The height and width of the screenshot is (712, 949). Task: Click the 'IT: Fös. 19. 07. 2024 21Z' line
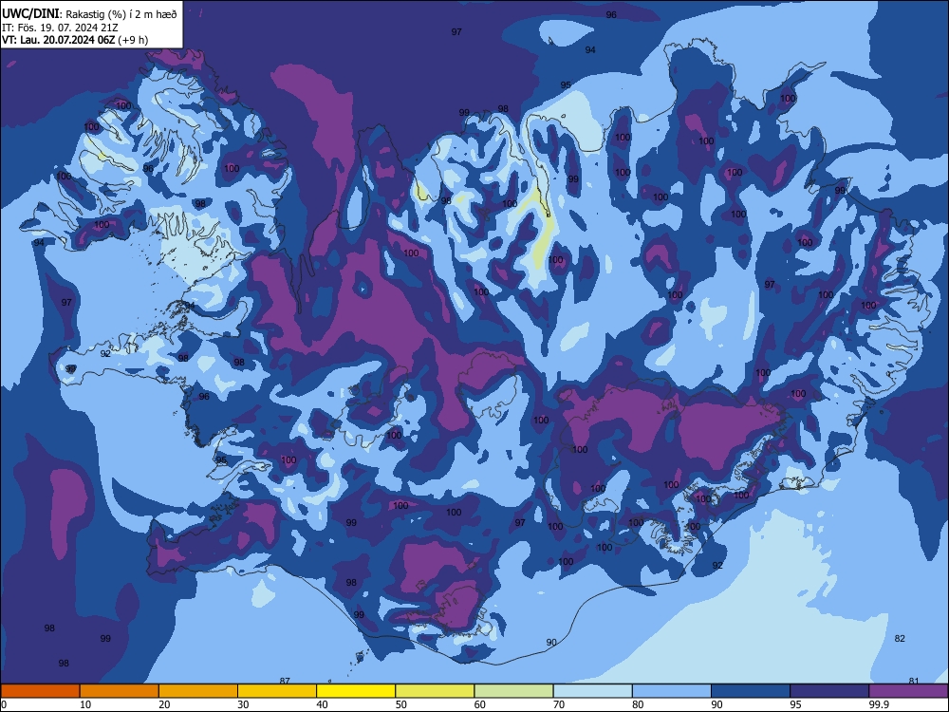pyautogui.click(x=59, y=28)
